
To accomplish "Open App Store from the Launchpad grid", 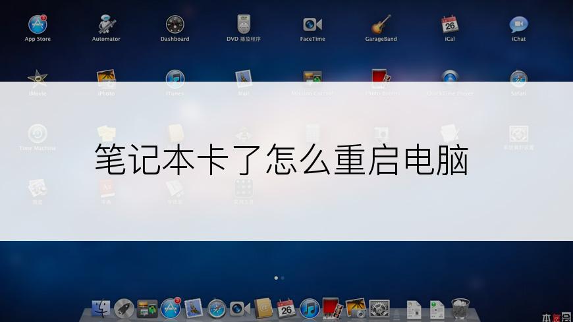I will (x=38, y=25).
